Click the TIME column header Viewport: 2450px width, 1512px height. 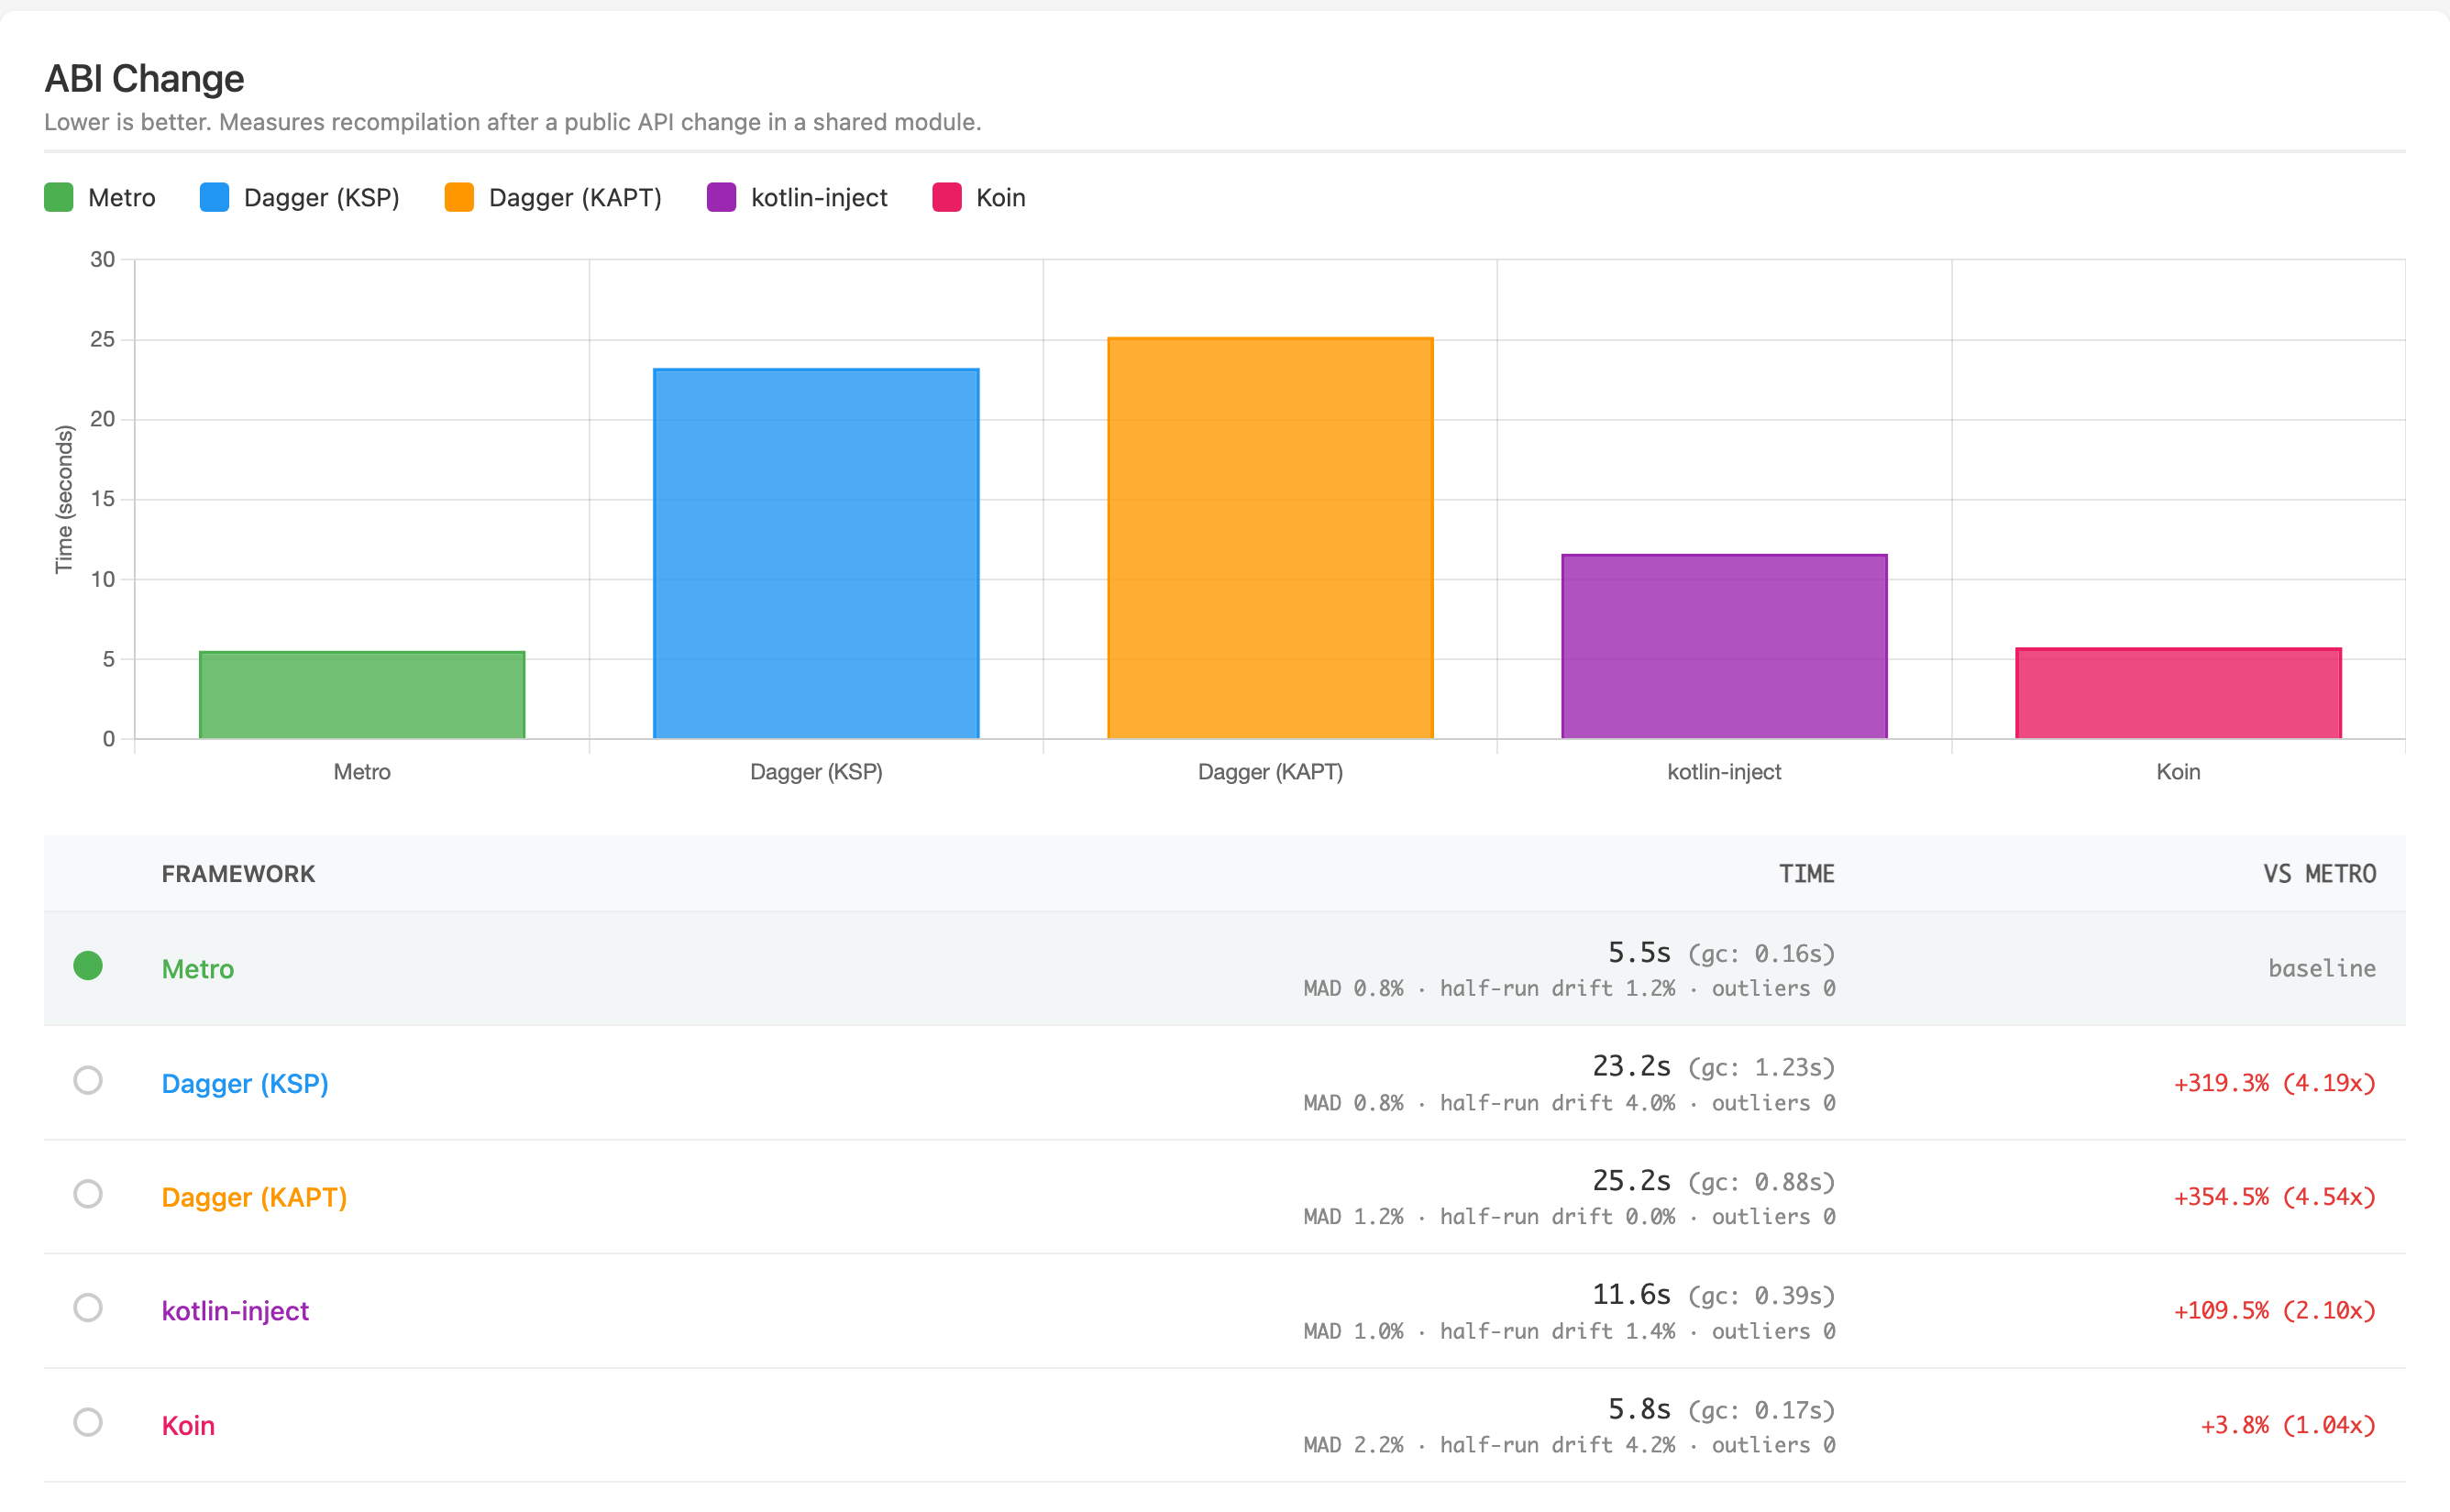(x=1806, y=874)
